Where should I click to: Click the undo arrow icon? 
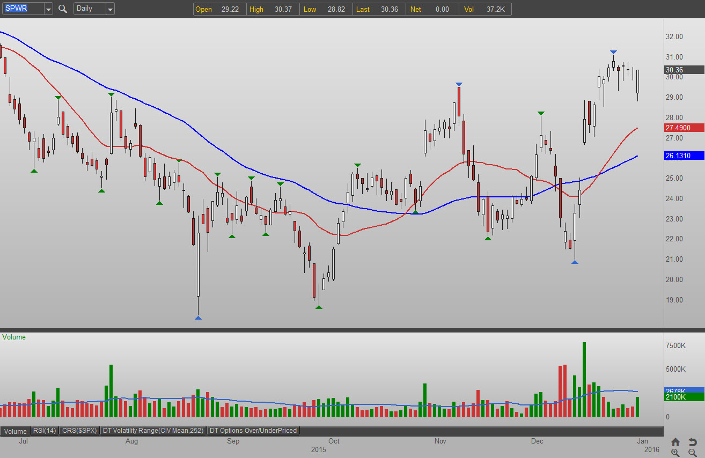point(693,442)
